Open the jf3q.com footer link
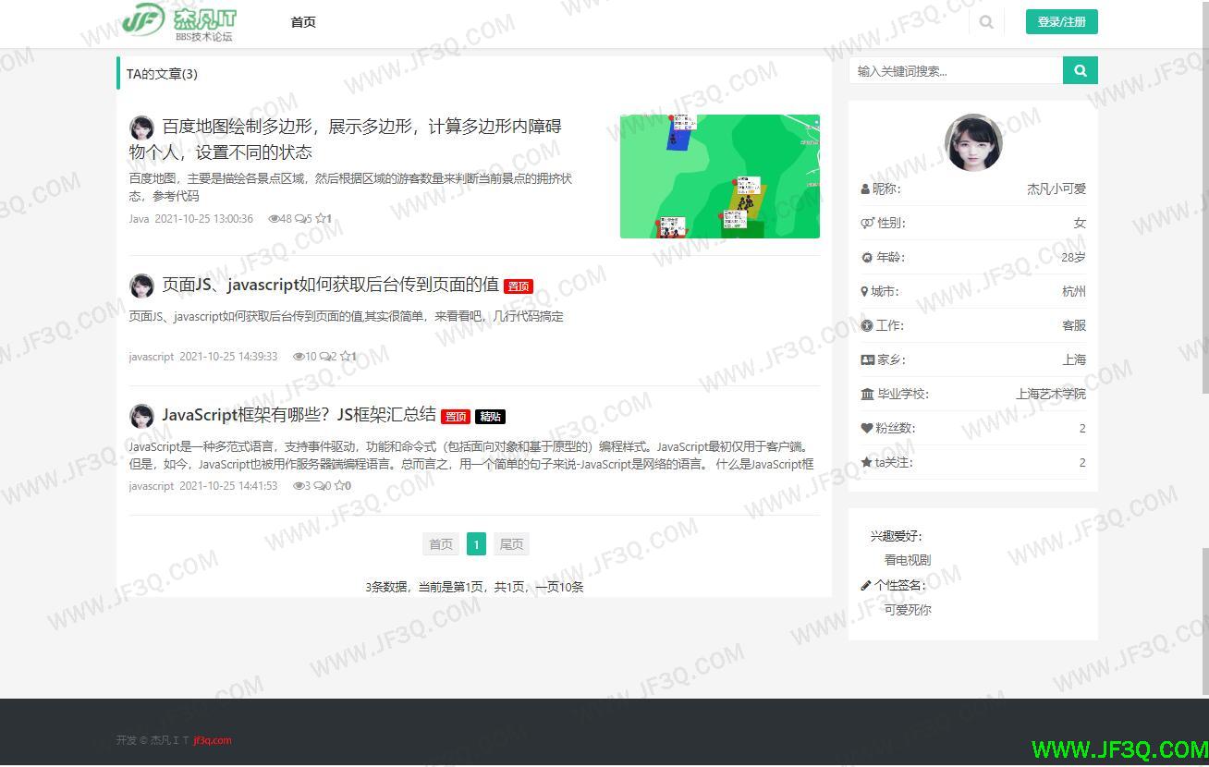This screenshot has width=1209, height=767. click(211, 739)
